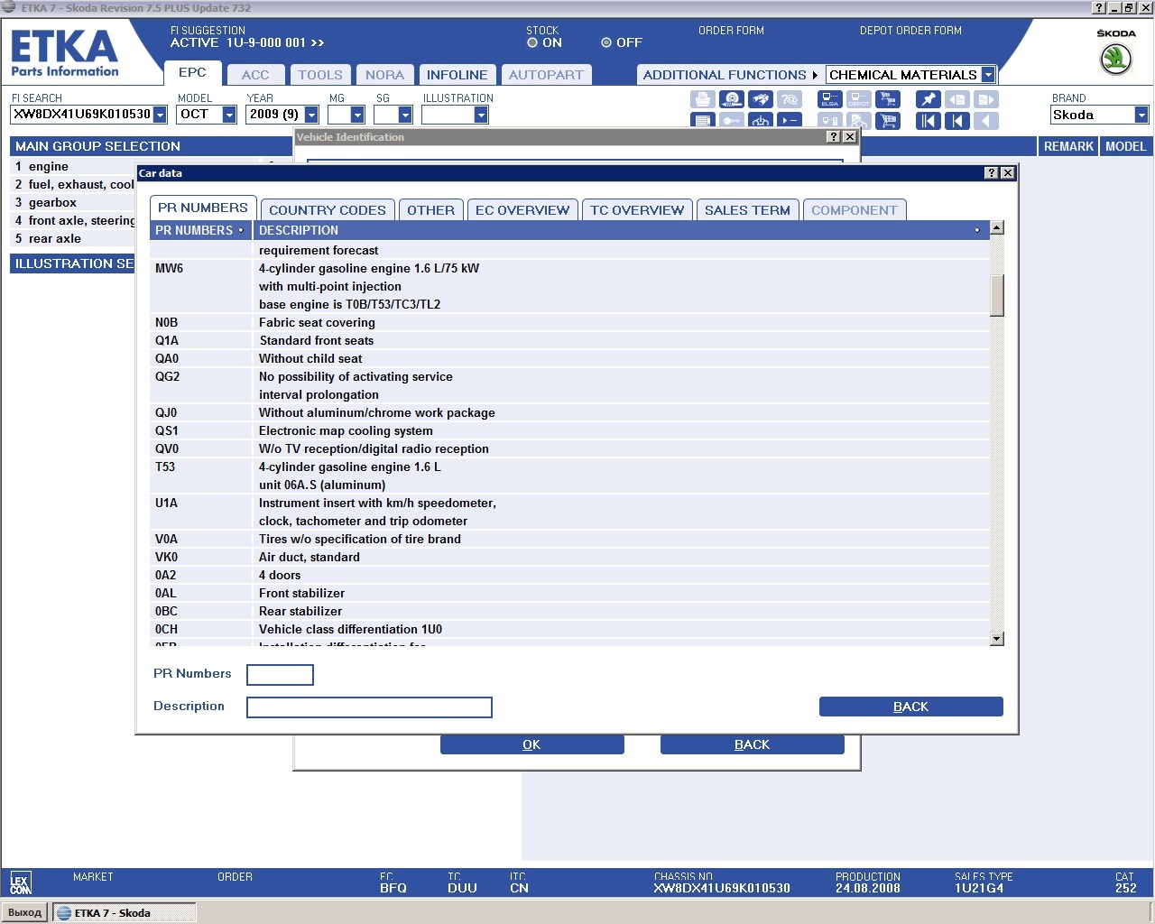The image size is (1155, 924).
Task: Jump to first illustration with double-bar arrow
Action: [x=929, y=121]
